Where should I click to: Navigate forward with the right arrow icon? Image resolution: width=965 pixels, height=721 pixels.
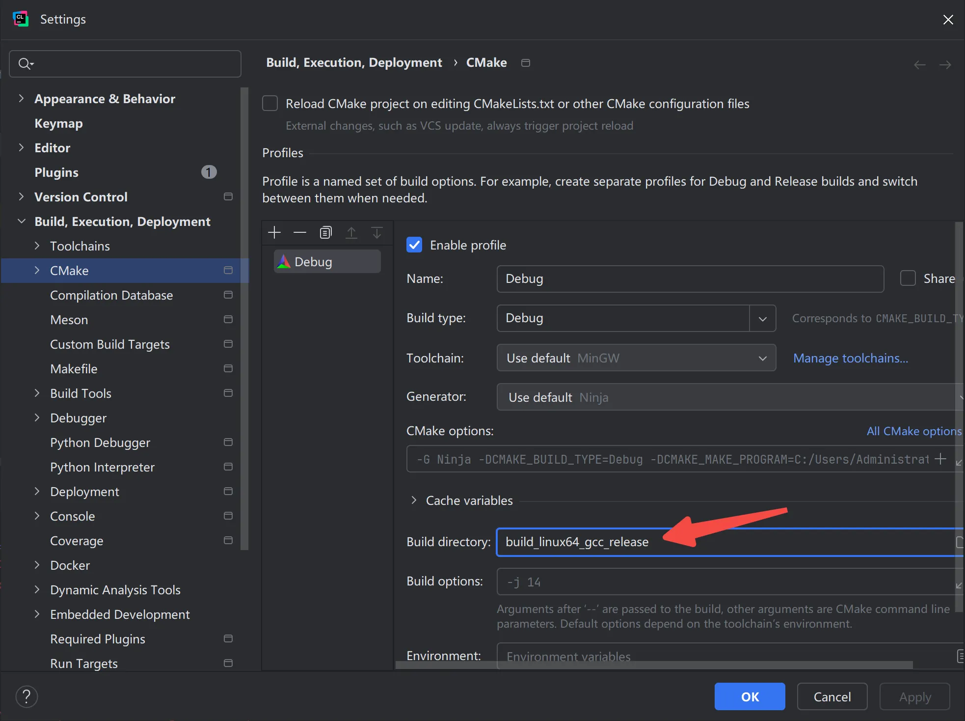click(x=945, y=65)
